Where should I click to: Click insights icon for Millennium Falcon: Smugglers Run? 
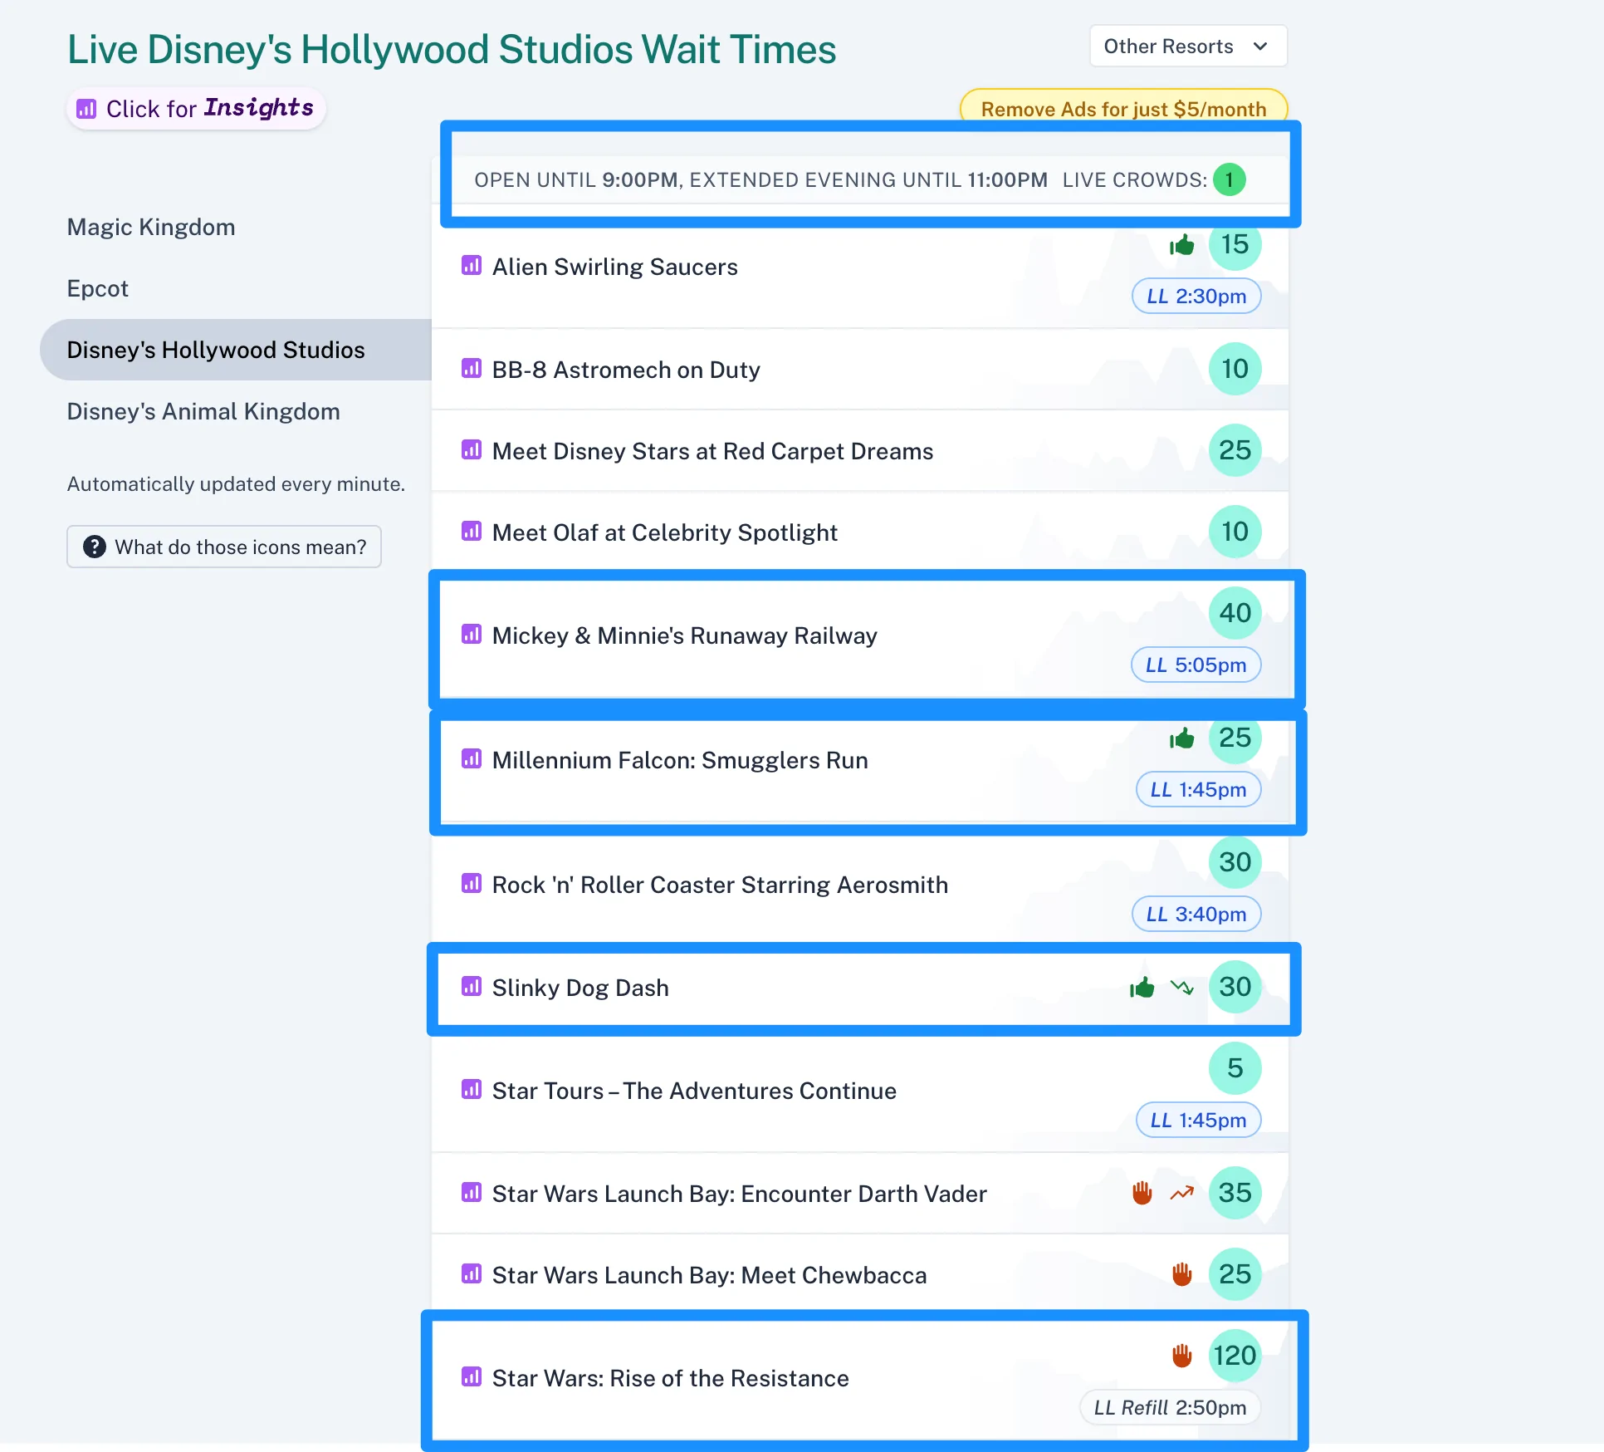coord(472,758)
